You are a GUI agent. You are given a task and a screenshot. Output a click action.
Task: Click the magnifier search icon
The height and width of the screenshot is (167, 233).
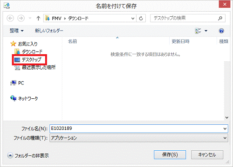tap(220, 18)
